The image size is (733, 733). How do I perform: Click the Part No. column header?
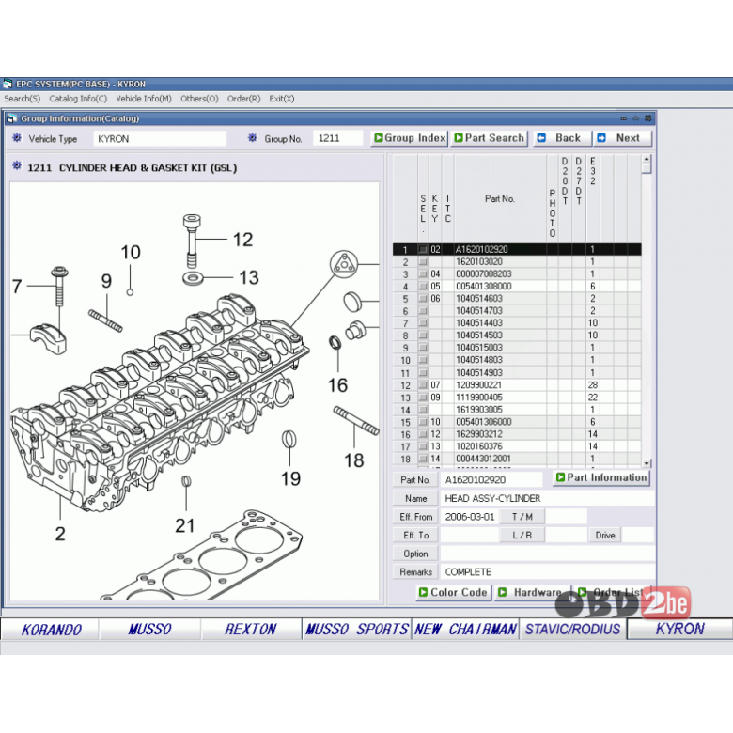coord(500,198)
